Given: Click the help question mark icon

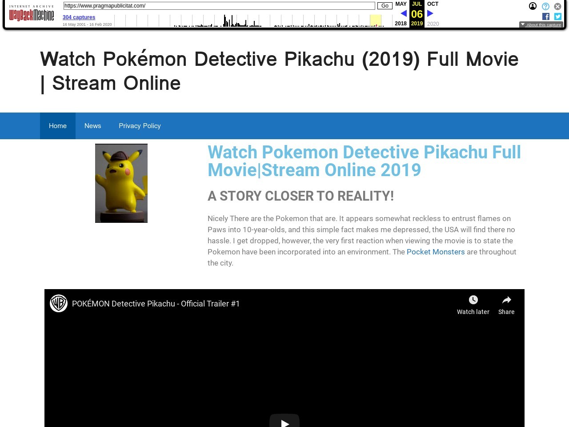Looking at the screenshot, I should tap(545, 6).
